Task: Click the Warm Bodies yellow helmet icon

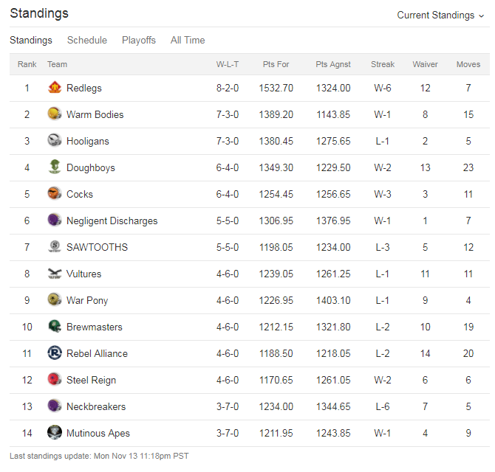Action: (55, 114)
